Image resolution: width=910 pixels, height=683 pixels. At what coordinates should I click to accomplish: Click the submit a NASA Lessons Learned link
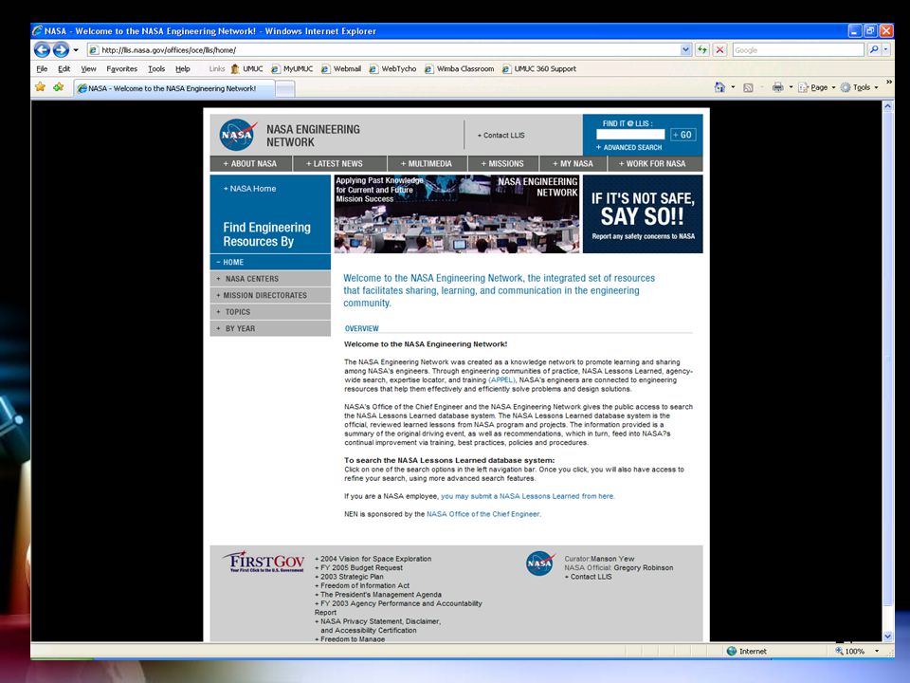coord(528,496)
